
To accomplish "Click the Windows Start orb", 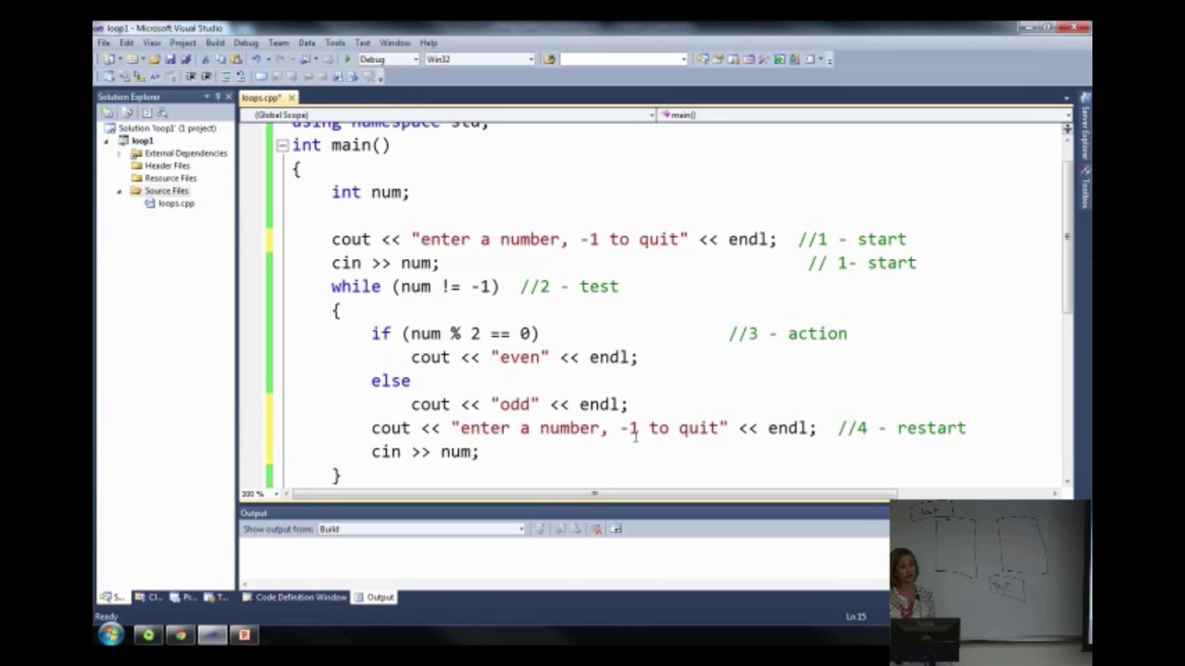I will (x=111, y=635).
